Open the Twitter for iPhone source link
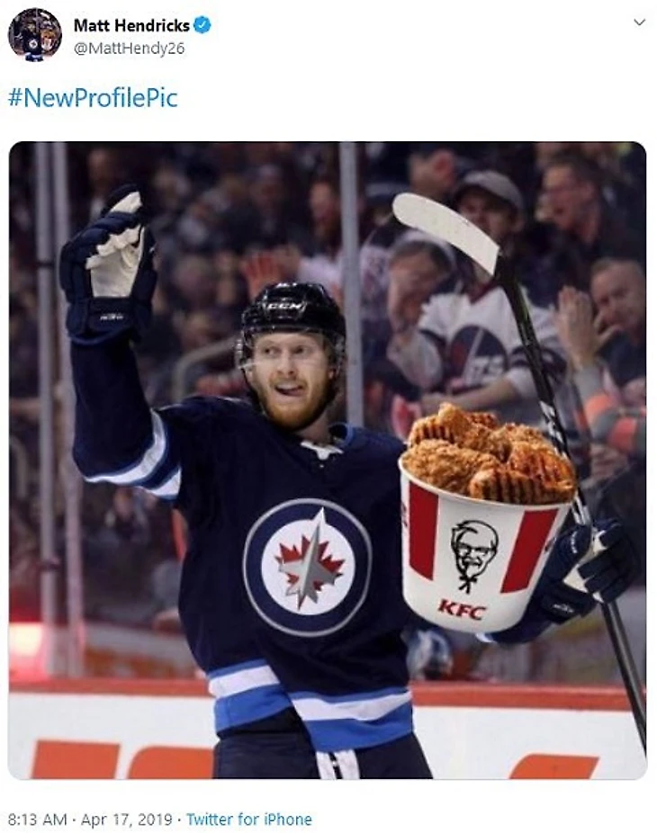The image size is (657, 833). tap(248, 820)
